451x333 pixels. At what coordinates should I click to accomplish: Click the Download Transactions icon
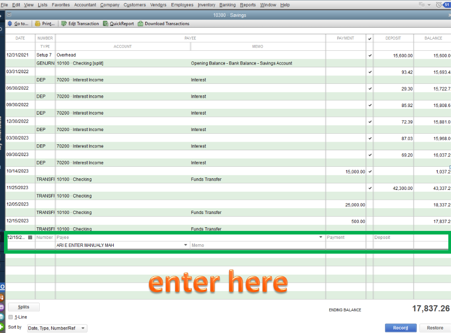point(140,24)
